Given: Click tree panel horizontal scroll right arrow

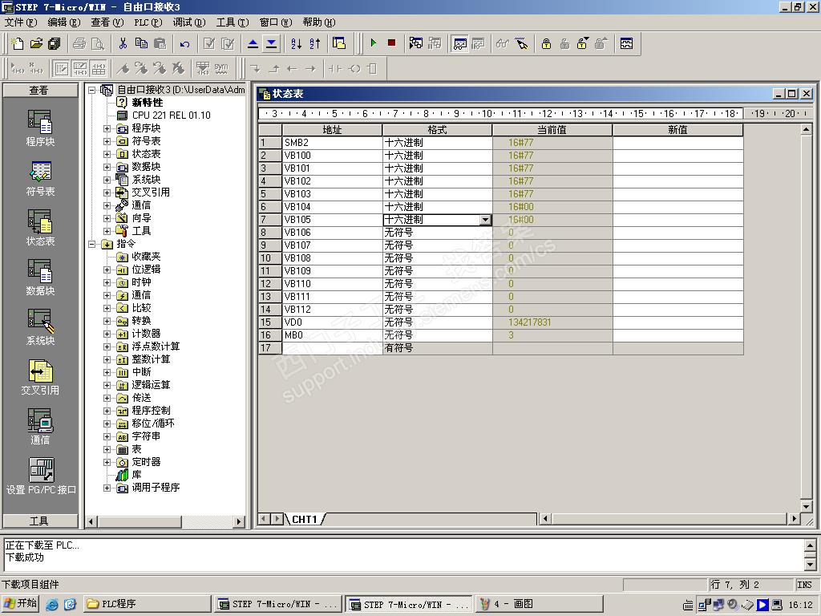Looking at the screenshot, I should pyautogui.click(x=239, y=521).
